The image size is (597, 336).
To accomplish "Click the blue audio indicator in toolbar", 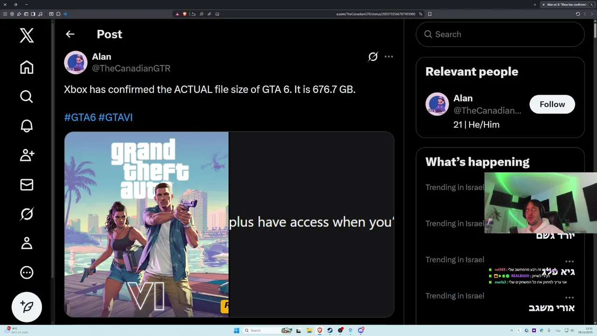I will tap(65, 14).
